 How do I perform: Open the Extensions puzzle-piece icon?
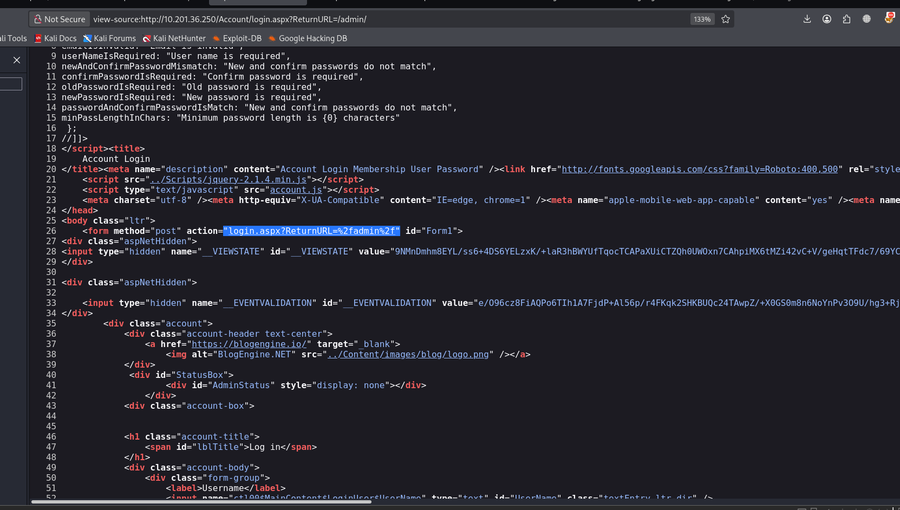click(846, 19)
